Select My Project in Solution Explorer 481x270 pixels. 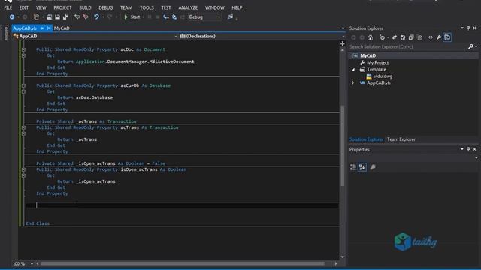pyautogui.click(x=377, y=63)
